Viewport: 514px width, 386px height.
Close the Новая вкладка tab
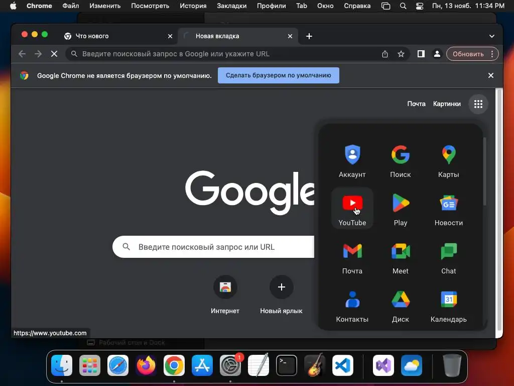(290, 36)
